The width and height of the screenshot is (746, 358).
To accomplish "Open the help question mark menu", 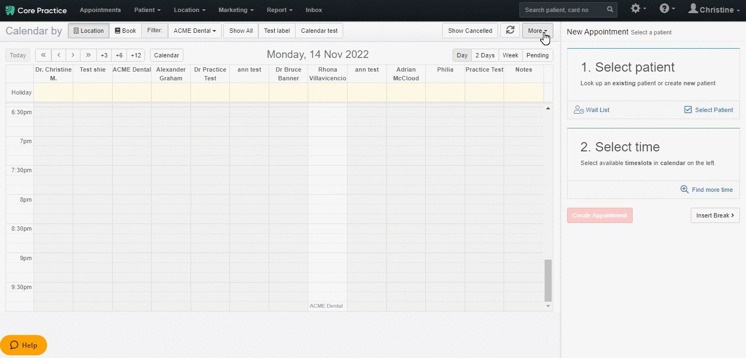I will coord(667,9).
